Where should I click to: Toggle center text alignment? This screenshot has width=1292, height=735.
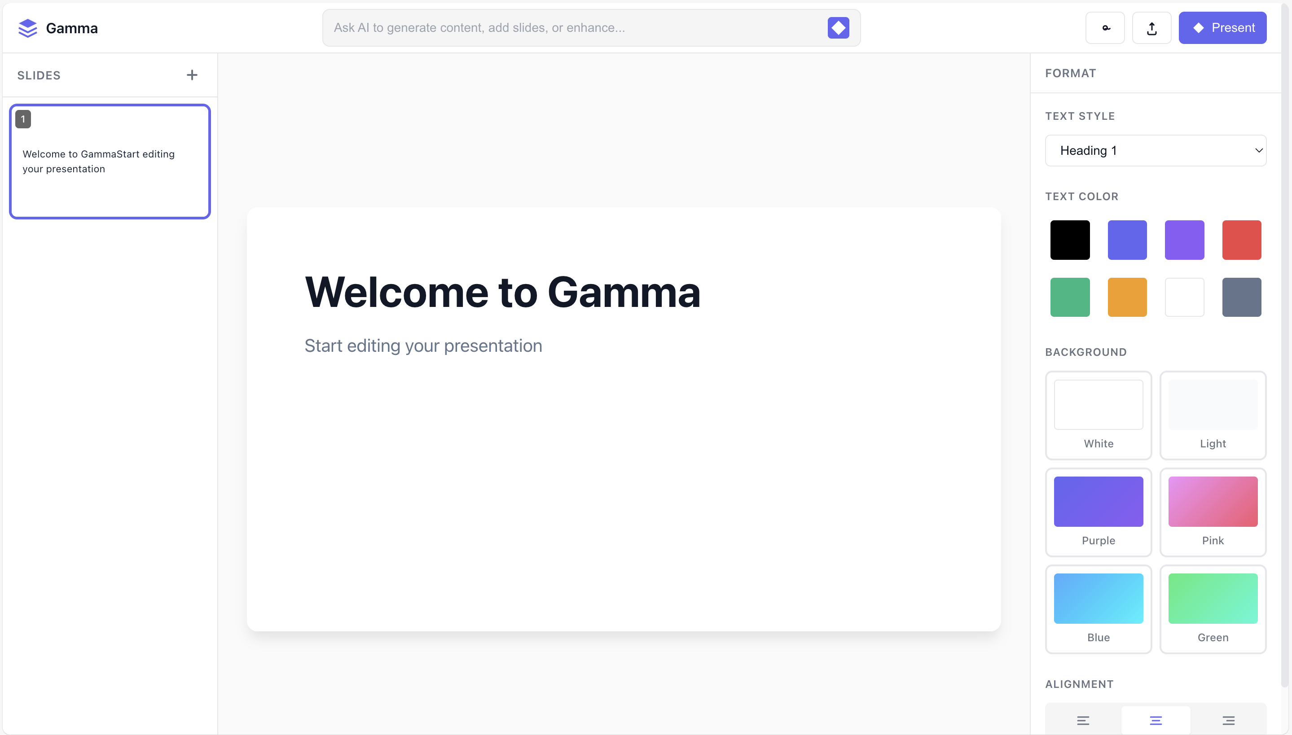point(1156,720)
